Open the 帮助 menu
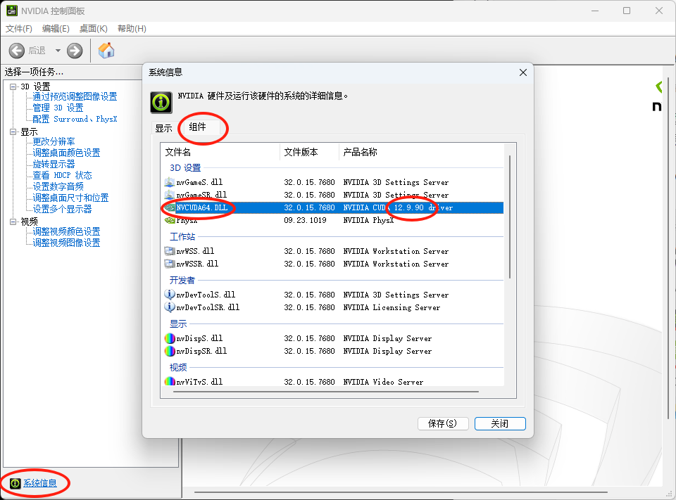676x500 pixels. tap(130, 28)
